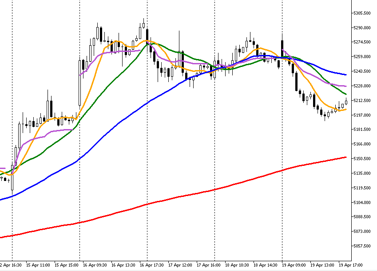Choose the 5197.000 price label
The width and height of the screenshot is (377, 271).
coord(362,115)
